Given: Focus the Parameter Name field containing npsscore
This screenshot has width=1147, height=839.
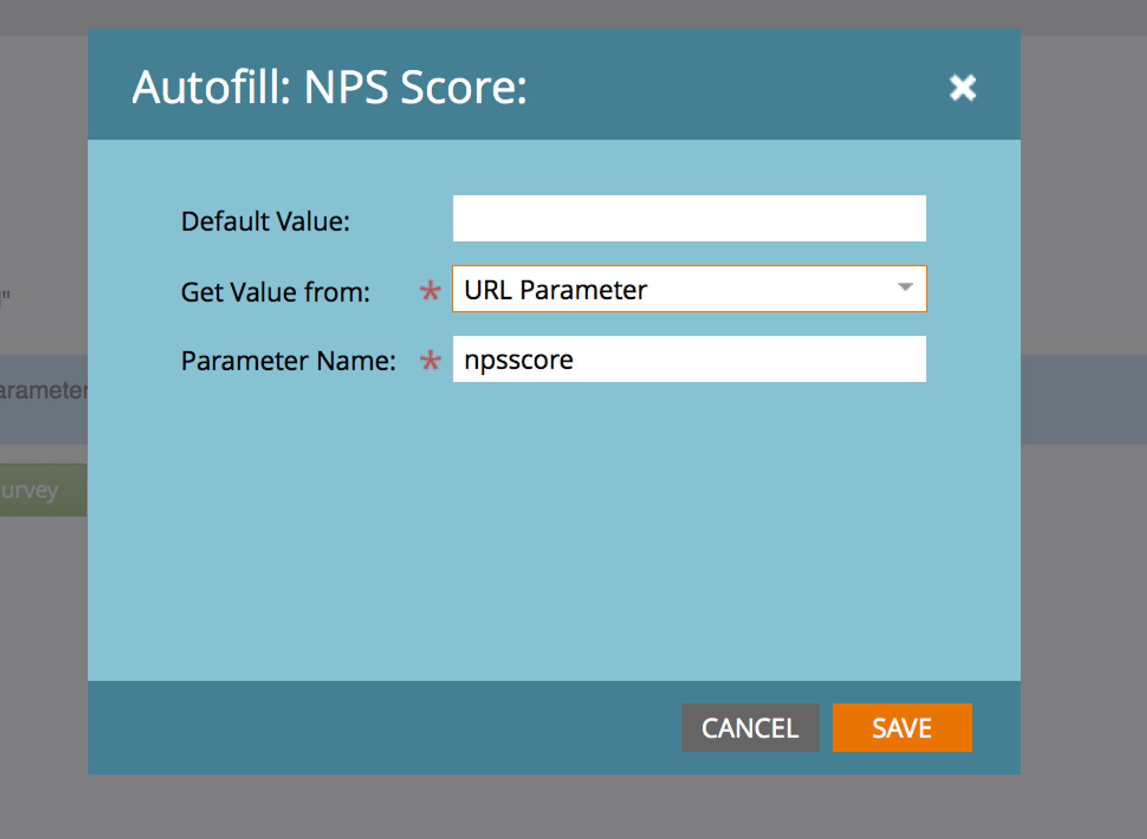Looking at the screenshot, I should [x=689, y=359].
